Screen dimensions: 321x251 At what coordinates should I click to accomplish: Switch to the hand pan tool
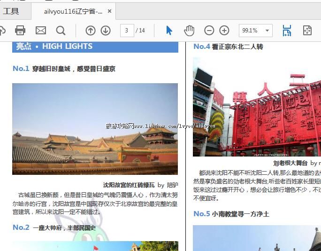click(189, 31)
